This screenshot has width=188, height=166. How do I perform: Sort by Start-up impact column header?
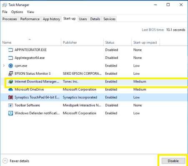point(145,42)
